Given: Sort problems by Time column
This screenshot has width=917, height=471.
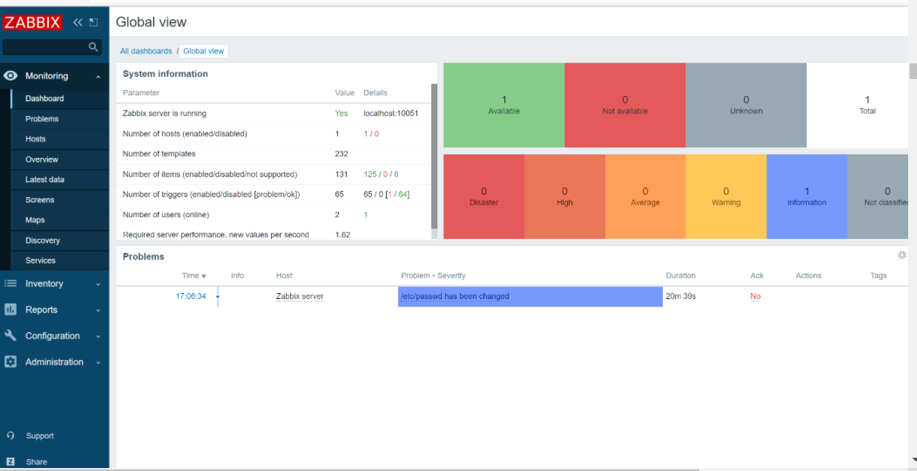Looking at the screenshot, I should pos(193,275).
